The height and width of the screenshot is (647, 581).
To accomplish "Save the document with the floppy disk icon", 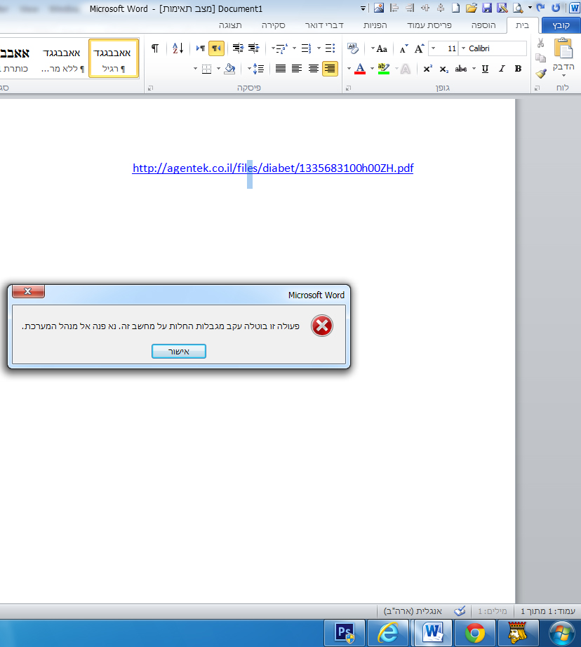I will (488, 8).
